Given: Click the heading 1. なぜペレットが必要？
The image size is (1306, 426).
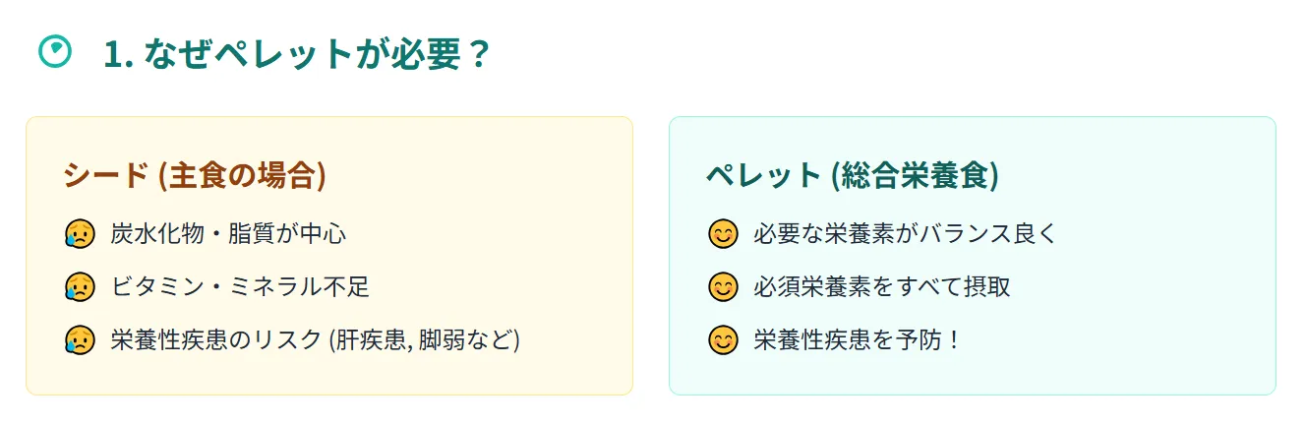Looking at the screenshot, I should [x=296, y=53].
